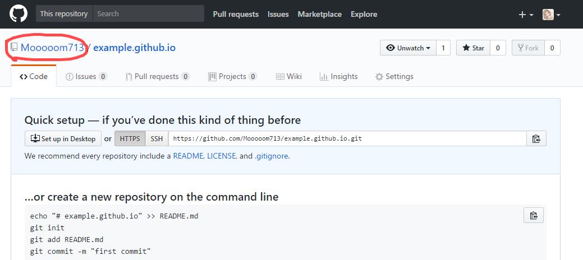Open the repository Issues tab
Image resolution: width=583 pixels, height=260 pixels.
coord(86,77)
